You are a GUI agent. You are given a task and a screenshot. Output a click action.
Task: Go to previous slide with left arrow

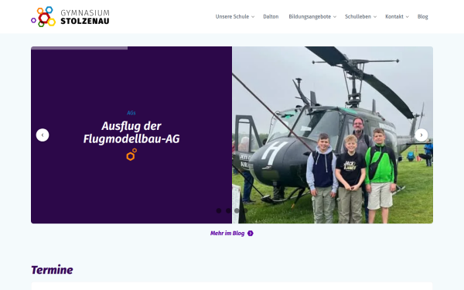click(x=43, y=135)
